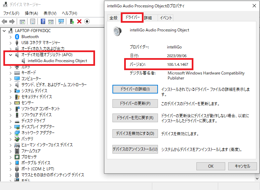This screenshot has height=190, width=260.
Task: Click the USB コネクタ マネージャー device icon
Action: point(17,42)
